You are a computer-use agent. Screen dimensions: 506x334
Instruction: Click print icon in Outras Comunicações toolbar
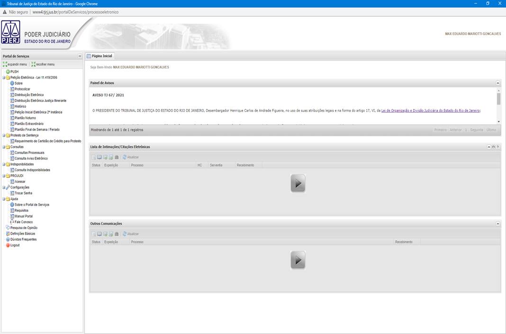117,234
